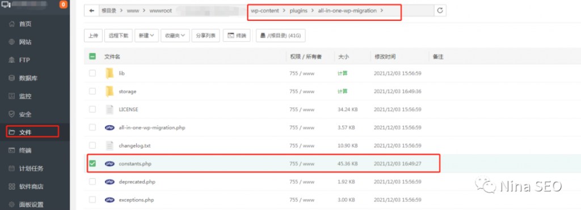
Task: Click the 755 / www permission of LICENSE
Action: point(302,109)
